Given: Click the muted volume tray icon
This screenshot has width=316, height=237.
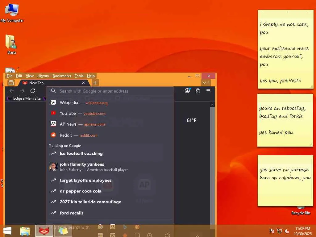Looking at the screenshot, I should coord(287,231).
